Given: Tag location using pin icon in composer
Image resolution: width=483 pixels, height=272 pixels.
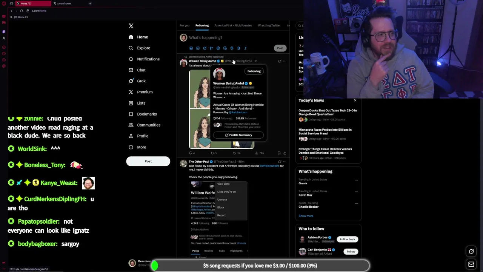Looking at the screenshot, I should [232, 48].
